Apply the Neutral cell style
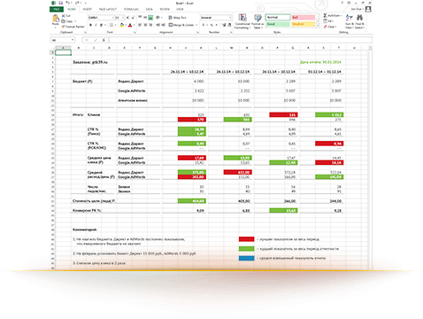The height and width of the screenshot is (319, 423). [x=303, y=24]
